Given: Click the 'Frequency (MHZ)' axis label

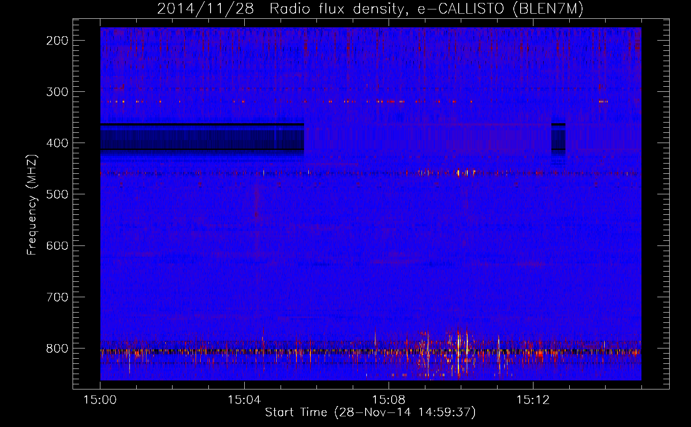Looking at the screenshot, I should click(x=32, y=205).
